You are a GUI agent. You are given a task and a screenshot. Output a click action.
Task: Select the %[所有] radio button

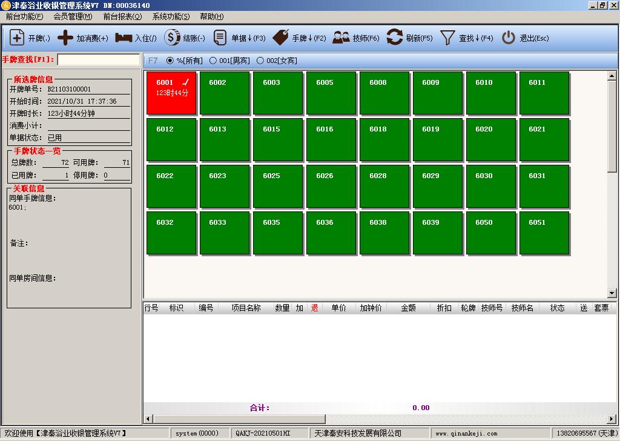click(170, 61)
